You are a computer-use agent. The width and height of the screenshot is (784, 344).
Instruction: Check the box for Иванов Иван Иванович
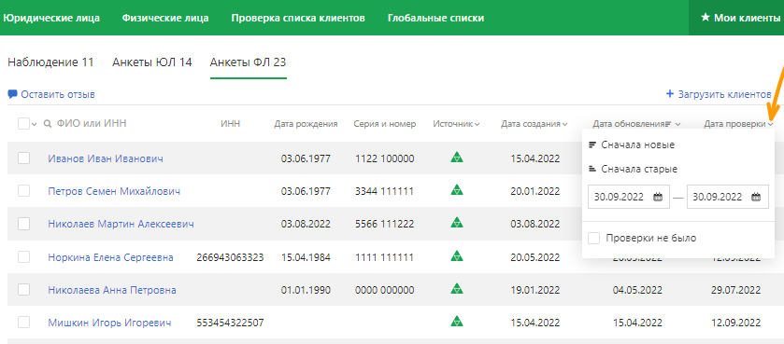pyautogui.click(x=24, y=158)
